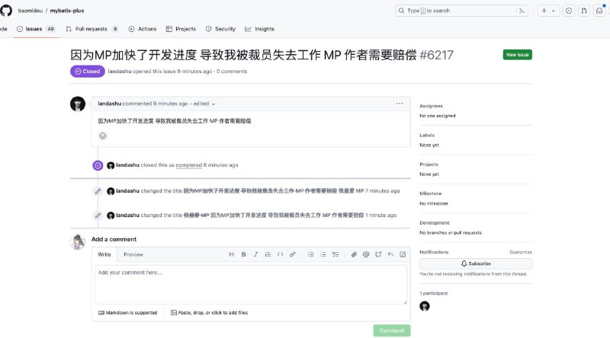Viewport: 610px width, 338px height.
Task: Insert a saved reply arrow icon
Action: (390, 254)
